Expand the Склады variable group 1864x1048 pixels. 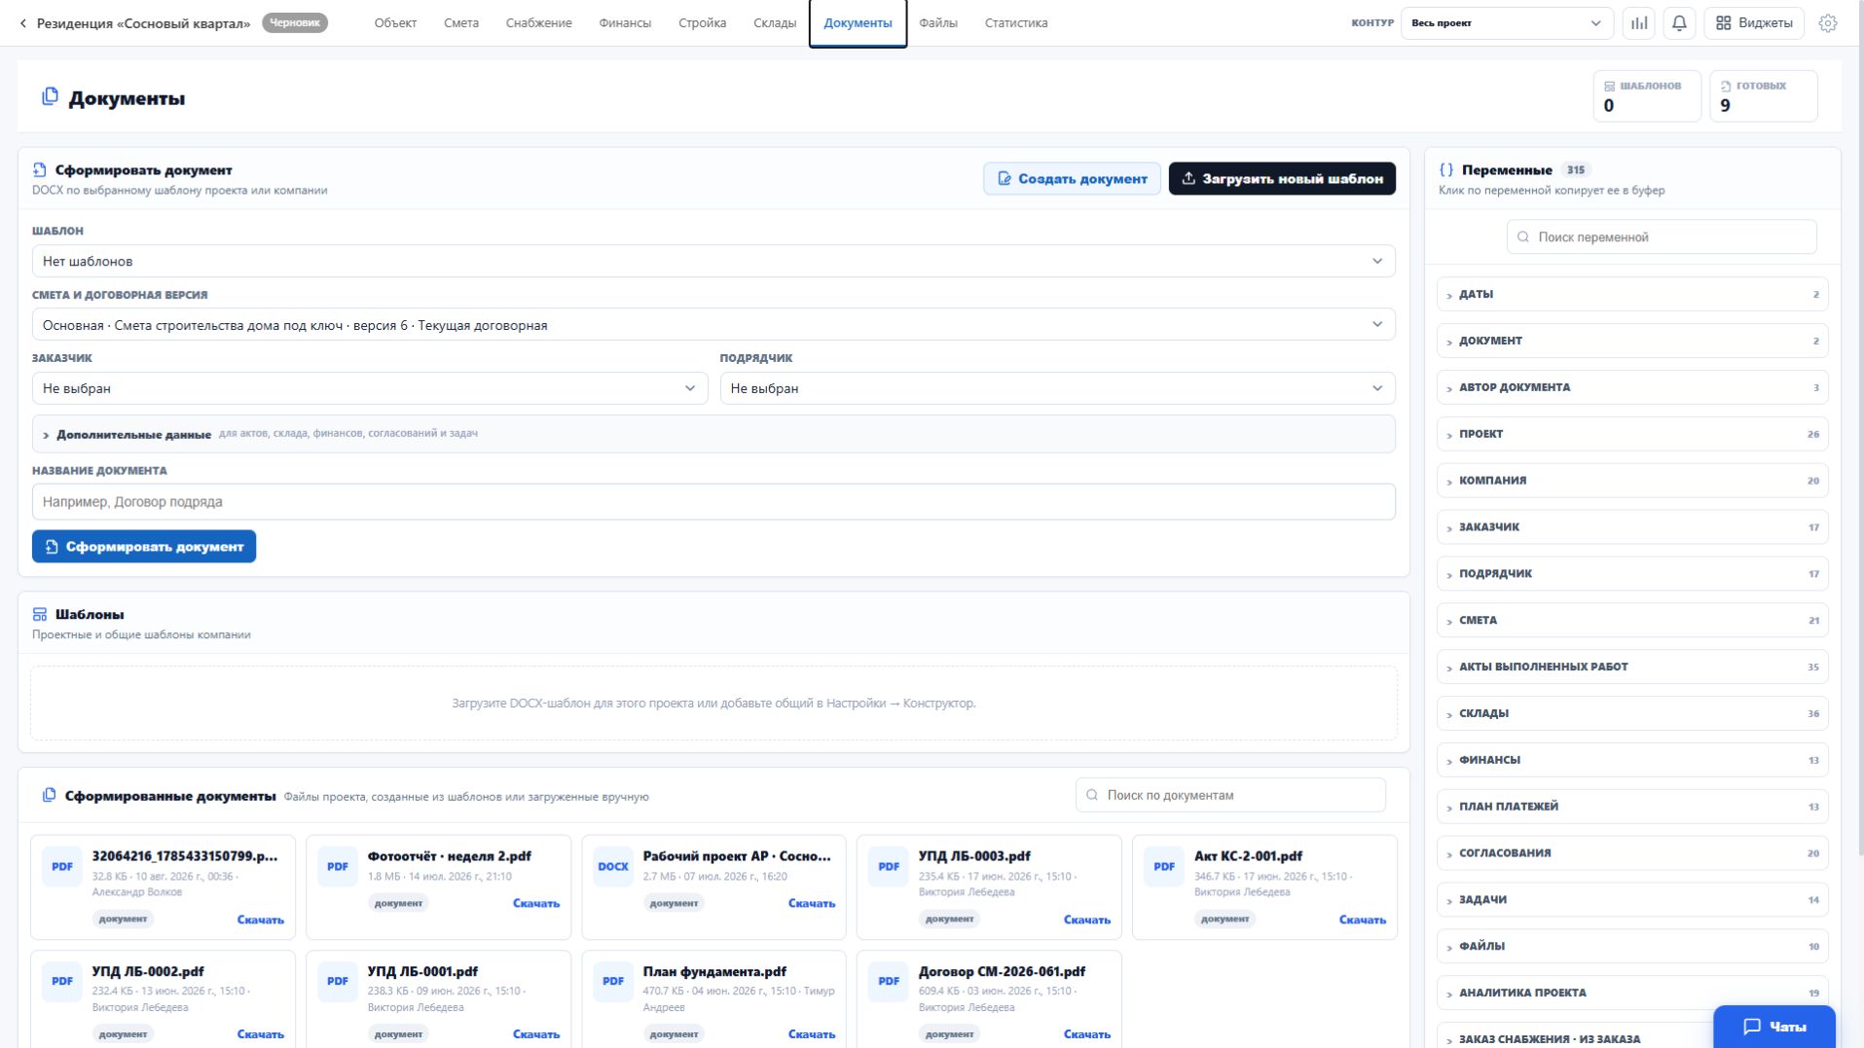(x=1632, y=713)
